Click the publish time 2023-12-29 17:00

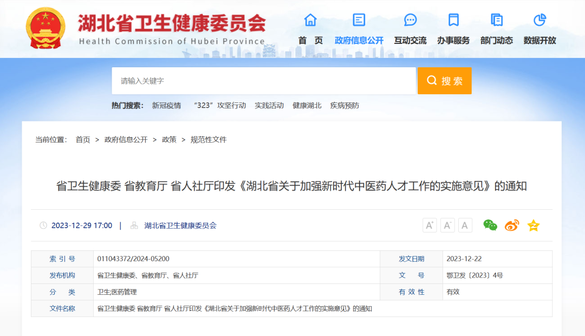82,225
